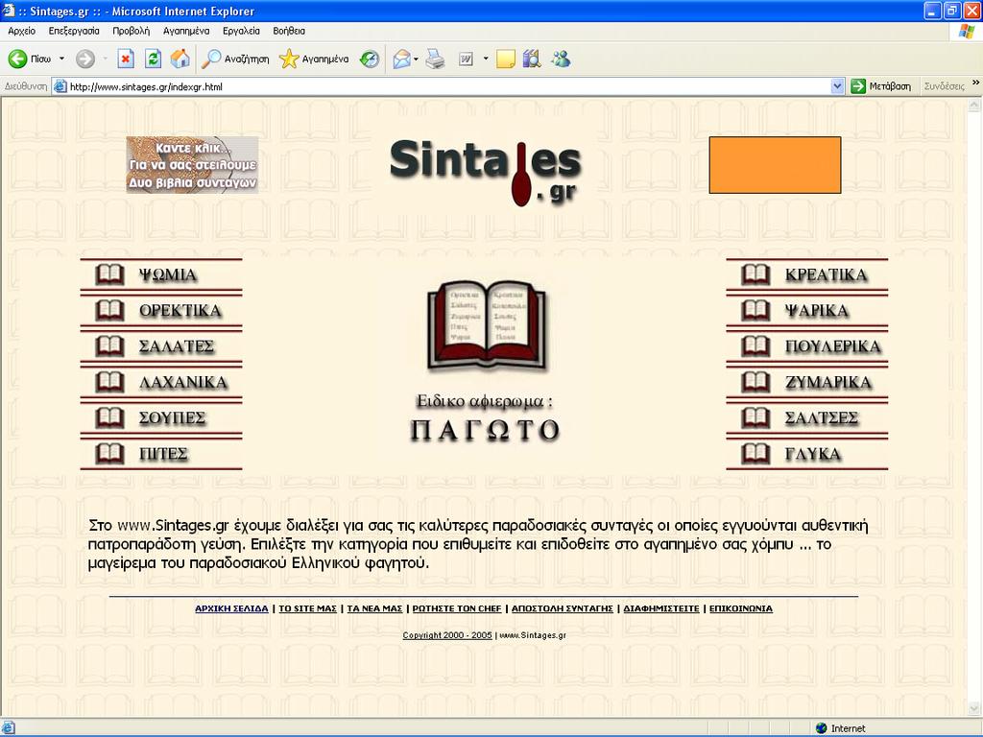Click the Copyright 2000 - 2005 link
Screen dimensions: 983x737
pyautogui.click(x=447, y=635)
